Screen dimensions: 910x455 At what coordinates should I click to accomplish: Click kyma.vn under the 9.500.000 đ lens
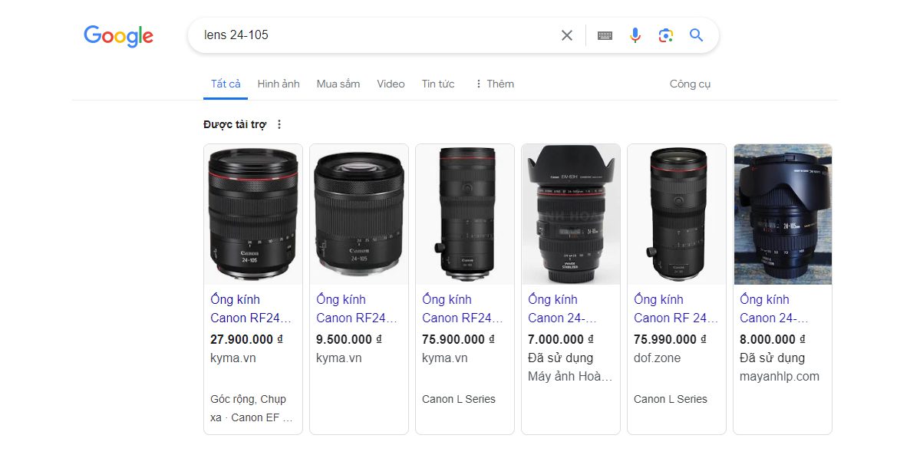pos(339,358)
